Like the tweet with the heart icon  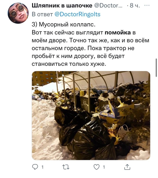[96, 167]
